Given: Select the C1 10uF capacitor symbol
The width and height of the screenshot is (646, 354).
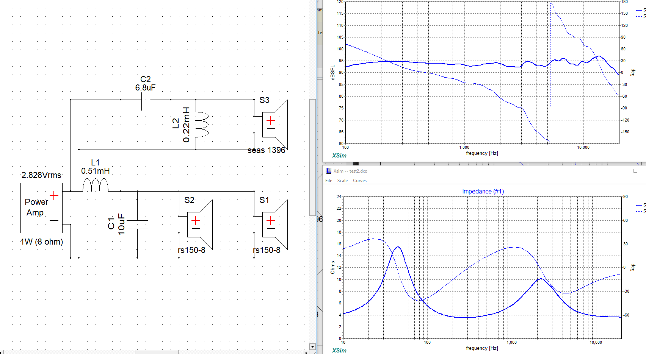Looking at the screenshot, I should (x=137, y=225).
